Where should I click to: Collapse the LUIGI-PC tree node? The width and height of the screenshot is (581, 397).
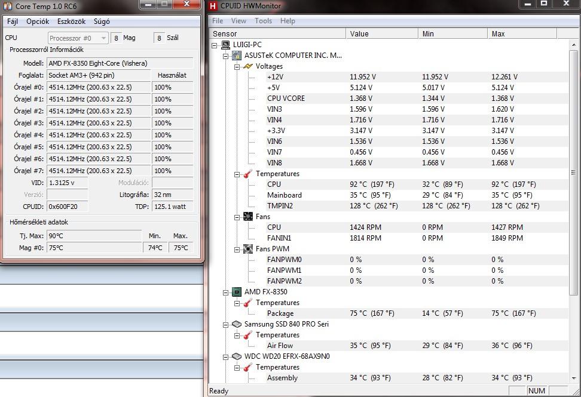tap(214, 45)
